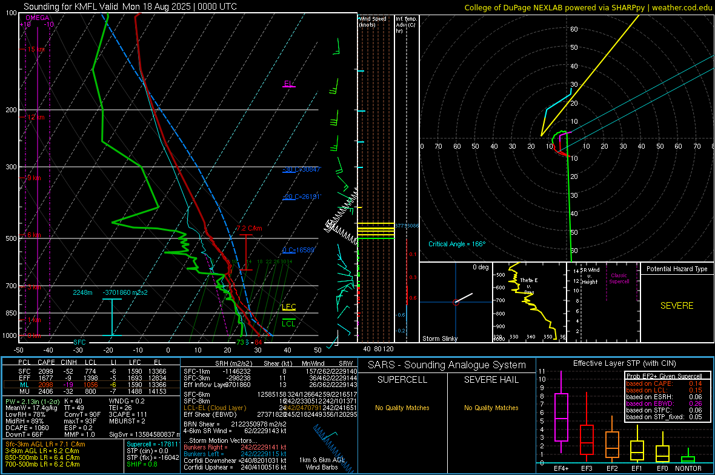The image size is (715, 475).
Task: Click the green NONTOR box in the STP chart
Action: 688,459
